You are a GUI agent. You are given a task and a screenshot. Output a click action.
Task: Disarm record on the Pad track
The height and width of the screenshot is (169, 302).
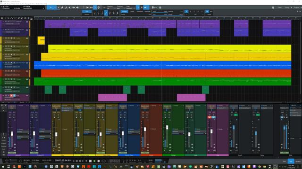tap(11, 95)
